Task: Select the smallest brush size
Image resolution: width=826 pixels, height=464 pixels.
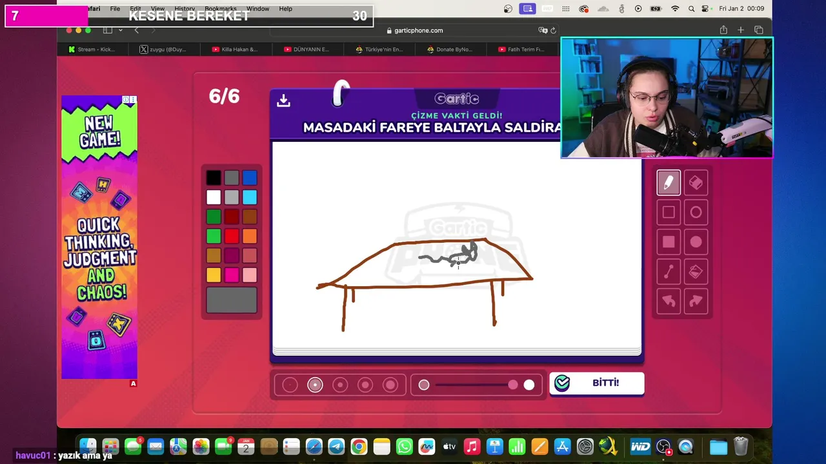Action: pyautogui.click(x=290, y=385)
